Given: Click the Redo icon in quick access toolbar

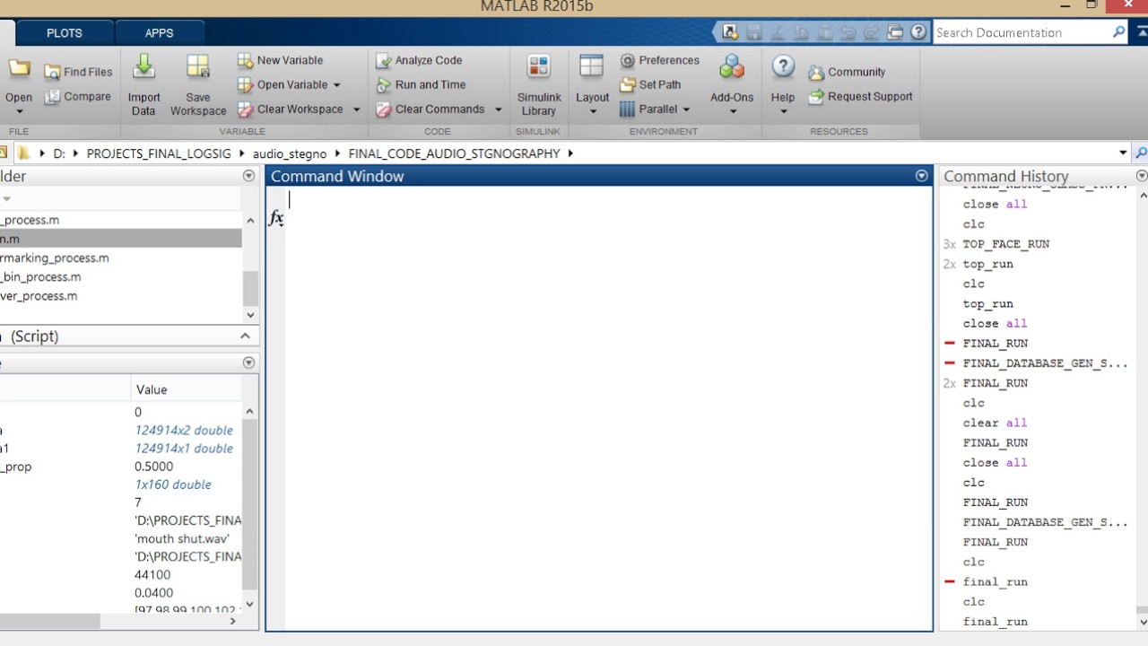Looking at the screenshot, I should click(871, 32).
